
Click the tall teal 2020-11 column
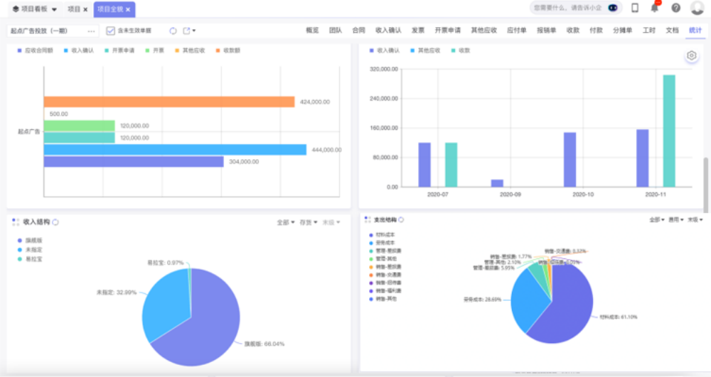tap(669, 131)
